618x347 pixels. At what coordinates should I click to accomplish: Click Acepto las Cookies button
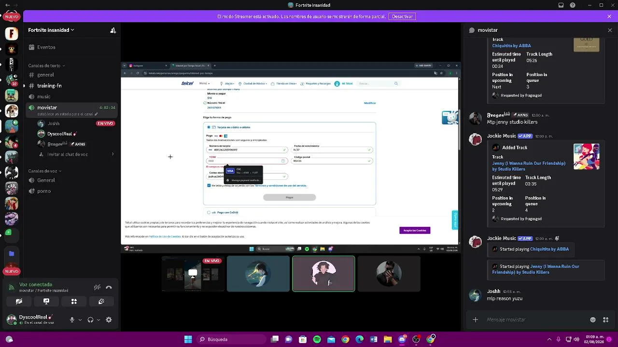415,230
